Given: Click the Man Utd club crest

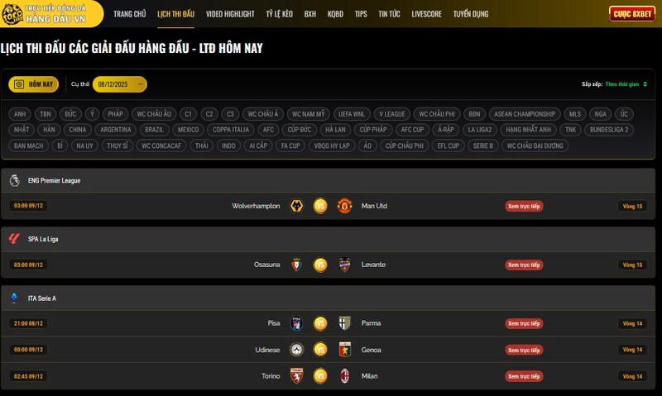Looking at the screenshot, I should tap(344, 206).
